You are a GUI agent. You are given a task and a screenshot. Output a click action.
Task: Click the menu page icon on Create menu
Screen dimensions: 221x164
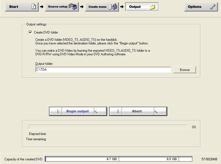coord(113,6)
